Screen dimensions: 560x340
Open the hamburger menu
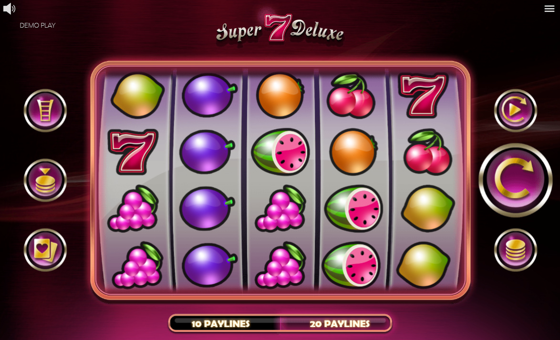[550, 9]
